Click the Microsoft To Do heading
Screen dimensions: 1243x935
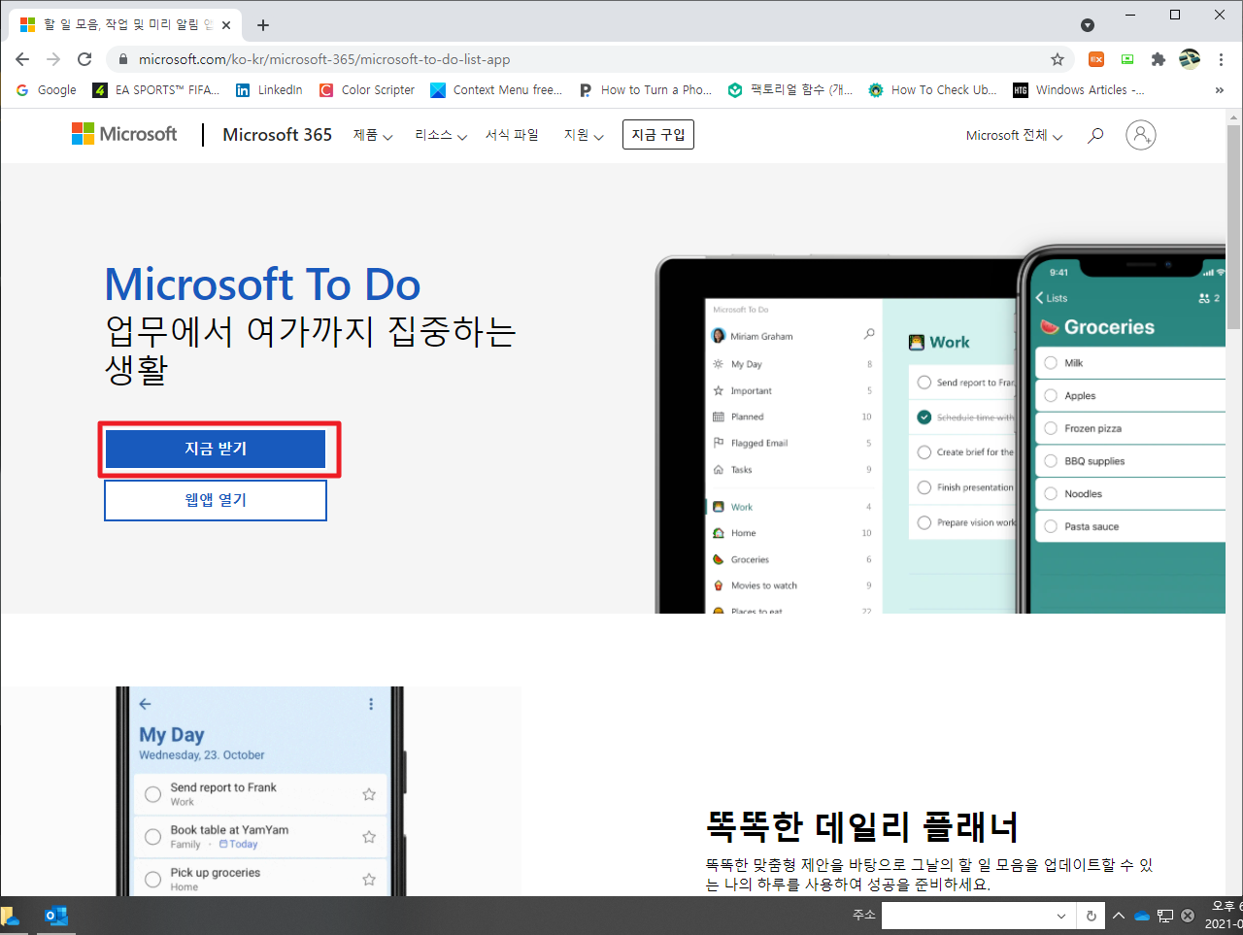click(x=262, y=284)
